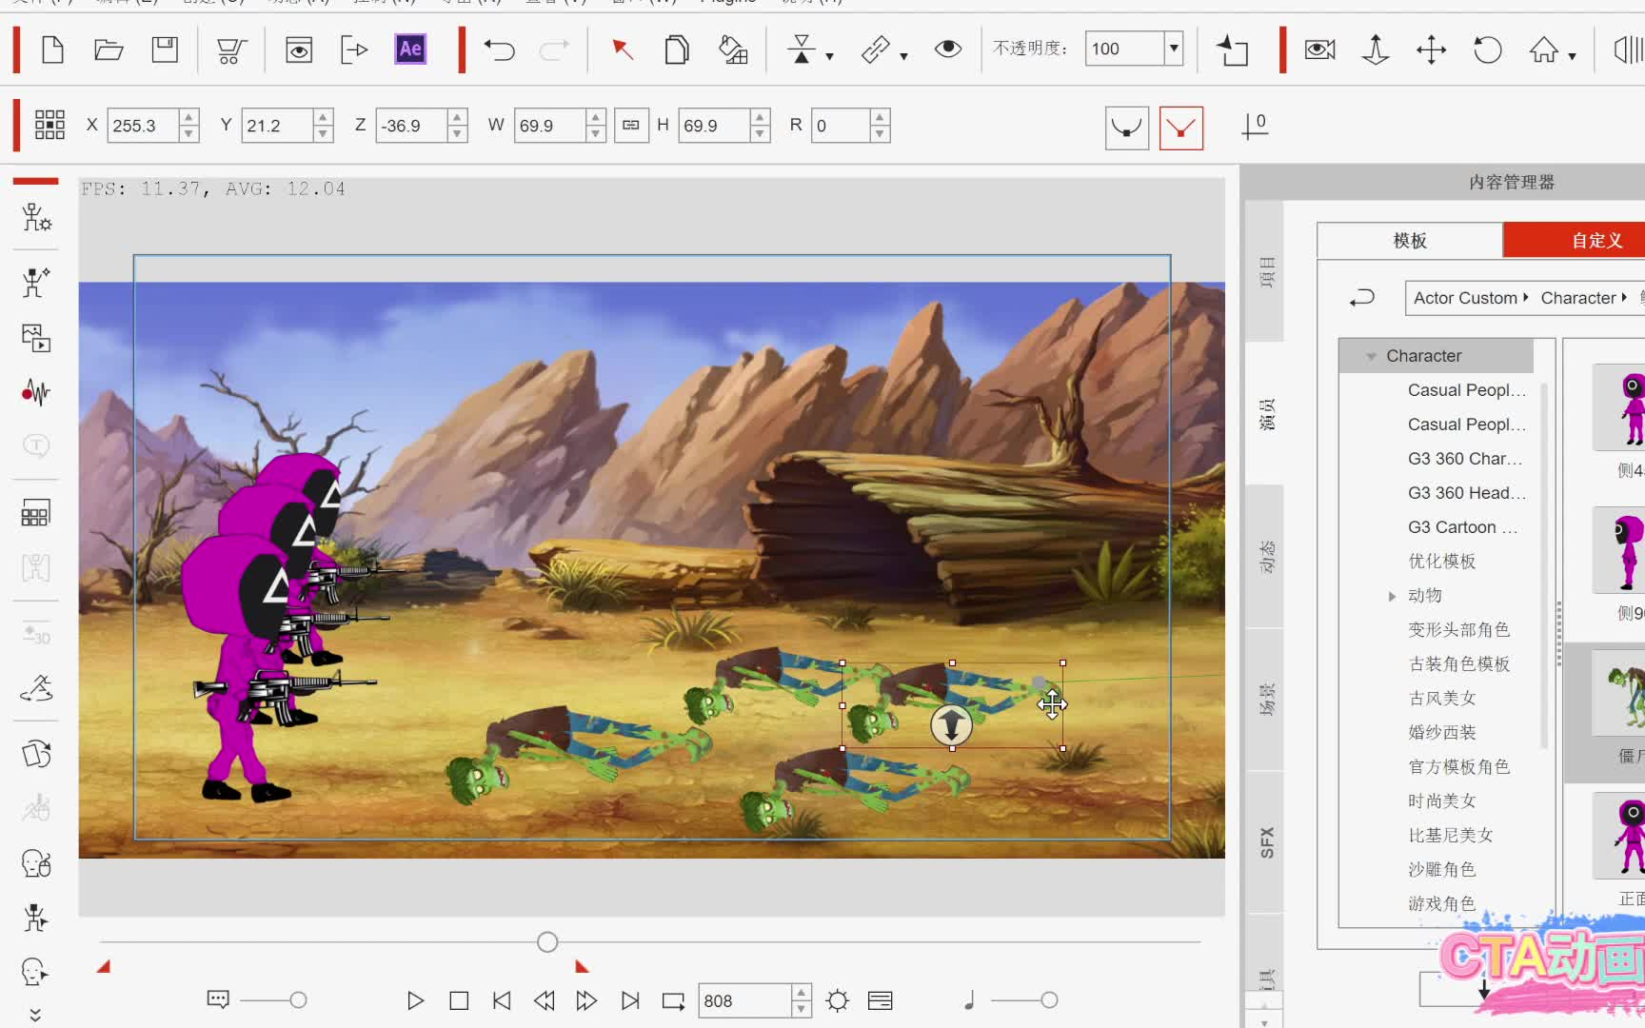Screen dimensions: 1645x1028
Task: Click the After Effects export icon
Action: pos(410,49)
